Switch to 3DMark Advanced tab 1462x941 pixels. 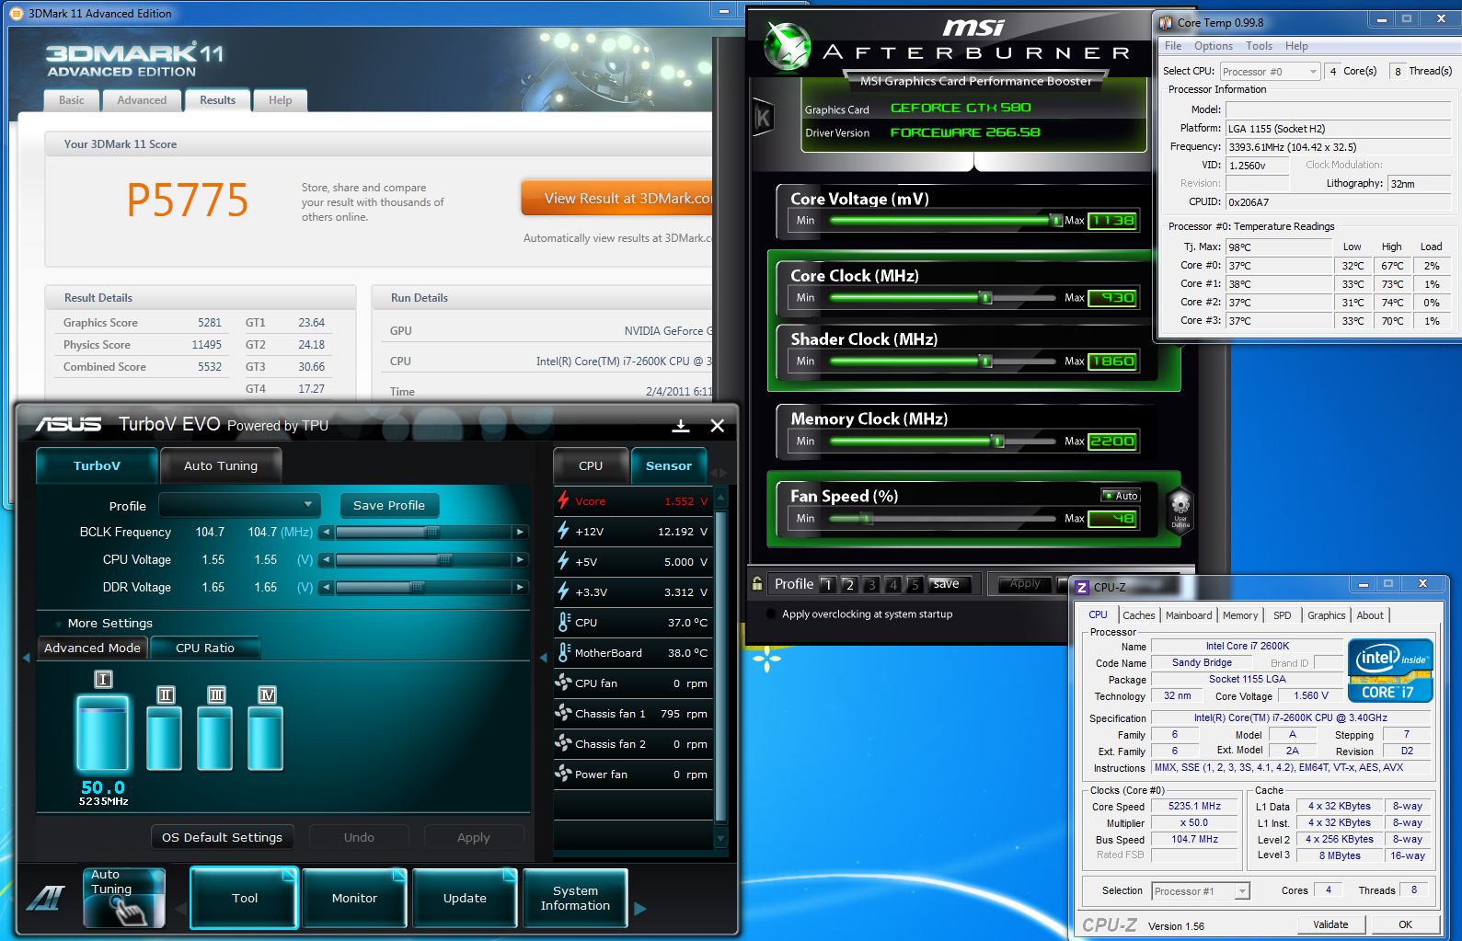point(142,100)
